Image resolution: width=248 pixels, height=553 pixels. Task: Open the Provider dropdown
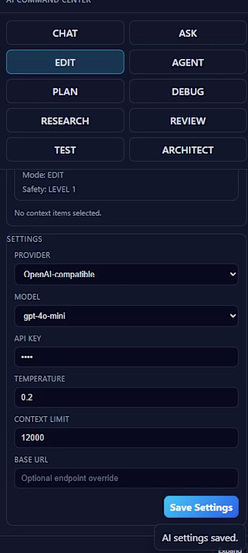click(126, 274)
